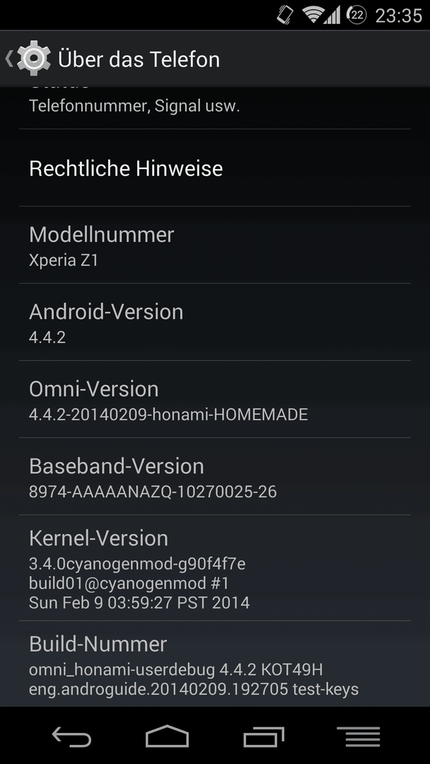Tap the Android back navigation button
Screen dimensions: 430x764
tap(71, 736)
